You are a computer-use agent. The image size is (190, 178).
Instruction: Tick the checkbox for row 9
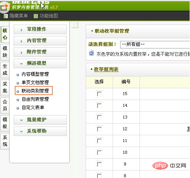(x=99, y=164)
